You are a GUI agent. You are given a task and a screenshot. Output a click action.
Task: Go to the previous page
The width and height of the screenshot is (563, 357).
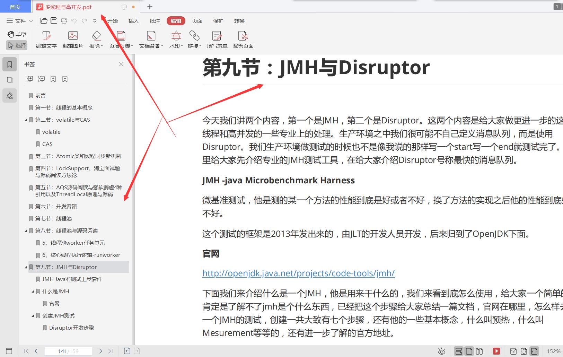coord(36,351)
